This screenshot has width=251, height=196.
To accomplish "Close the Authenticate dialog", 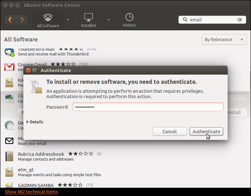I will [x=28, y=70].
